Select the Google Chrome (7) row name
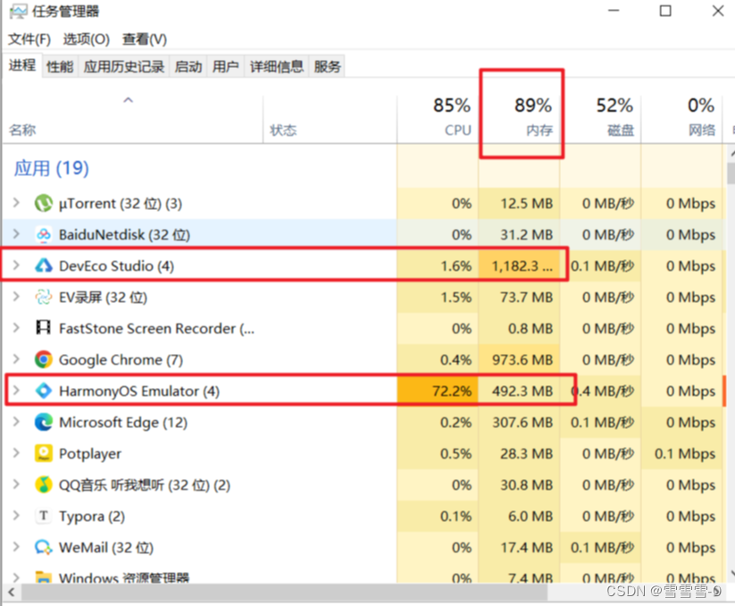Screen dimensions: 735x606 (121, 359)
